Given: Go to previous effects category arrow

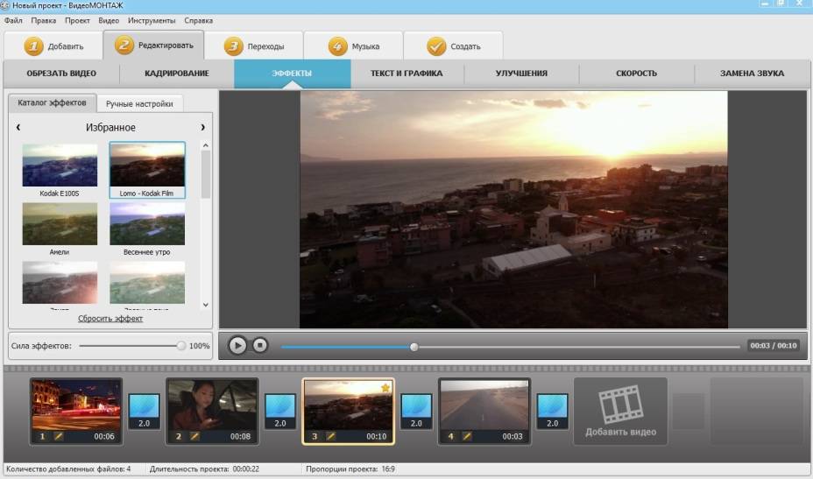Looking at the screenshot, I should [18, 128].
